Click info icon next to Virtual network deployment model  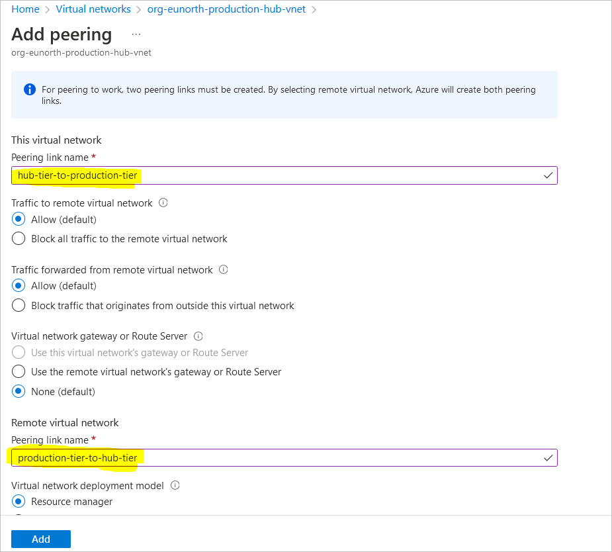pos(175,485)
